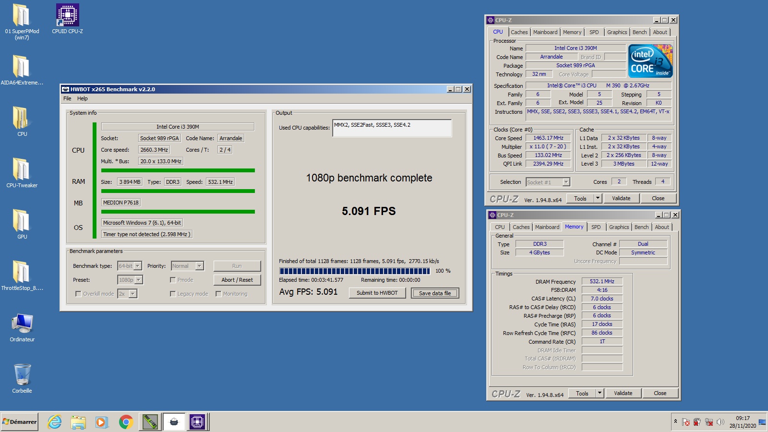The height and width of the screenshot is (432, 768).
Task: Click the Tools button in lower CPU-Z
Action: pos(582,393)
